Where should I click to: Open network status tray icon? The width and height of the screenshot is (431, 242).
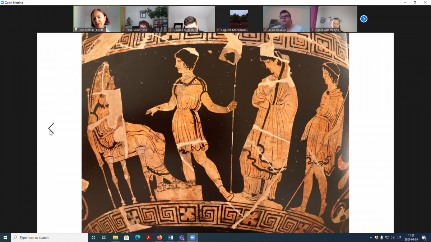coord(387,237)
